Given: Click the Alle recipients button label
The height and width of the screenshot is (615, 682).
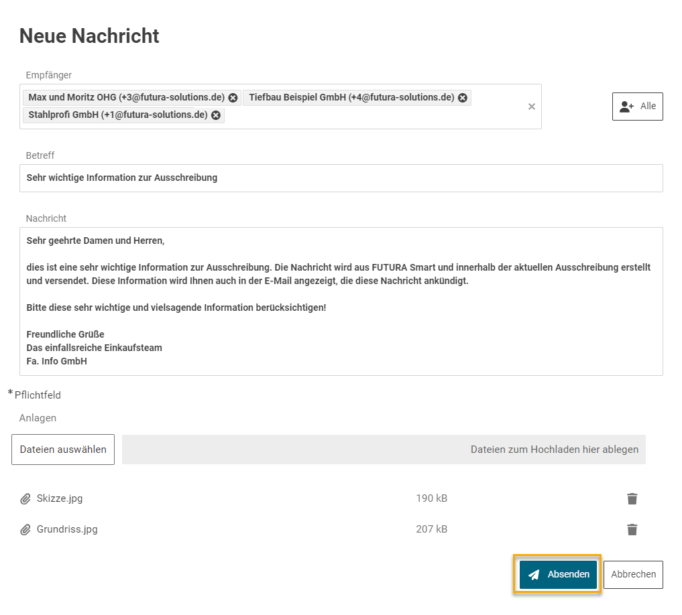Looking at the screenshot, I should pyautogui.click(x=648, y=107).
